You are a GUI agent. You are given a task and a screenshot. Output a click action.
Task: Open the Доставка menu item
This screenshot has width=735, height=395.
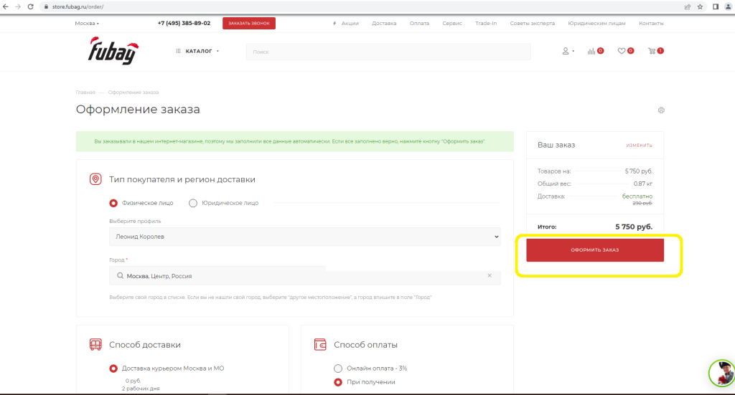pos(384,23)
